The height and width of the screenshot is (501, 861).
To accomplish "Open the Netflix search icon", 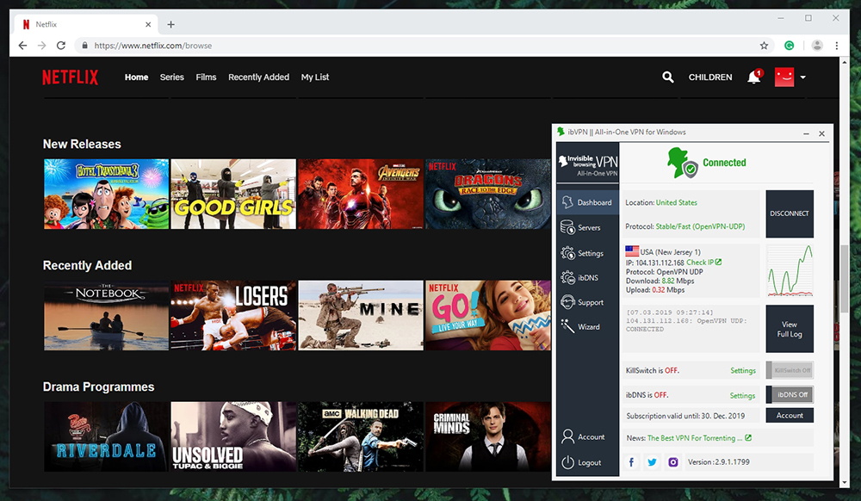I will pyautogui.click(x=668, y=77).
